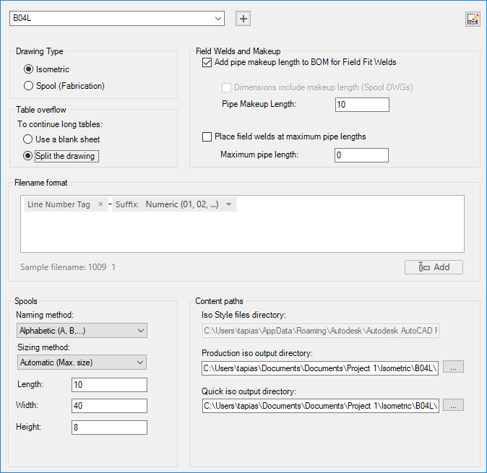
Task: Browse for Quick iso output directory
Action: (x=453, y=405)
